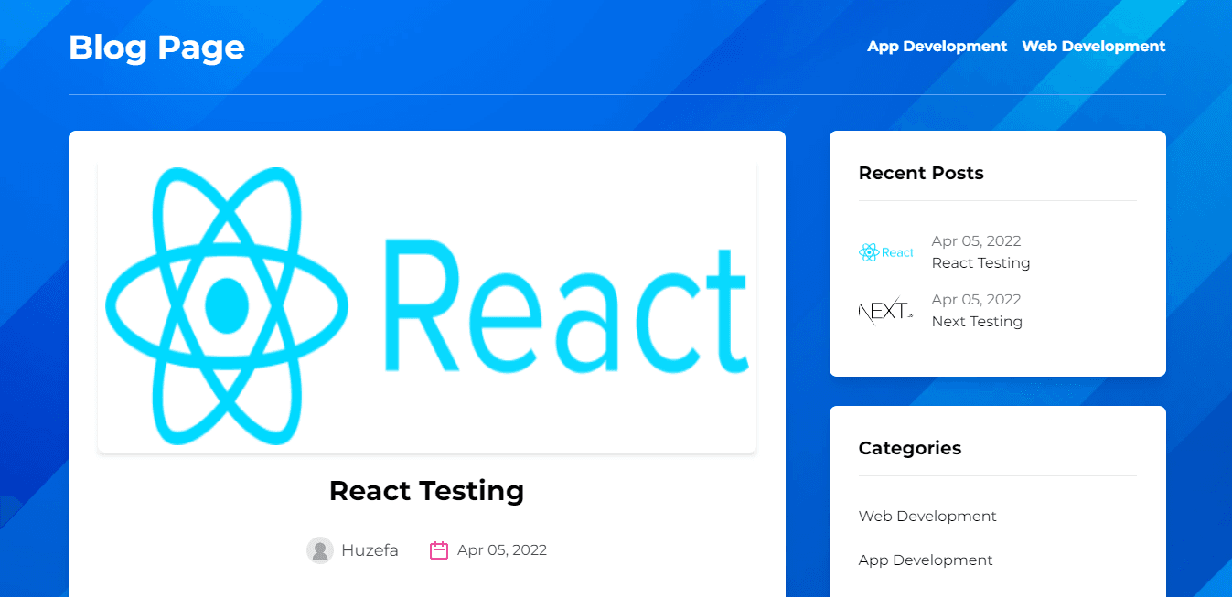This screenshot has width=1232, height=597.
Task: Open App Development under Categories
Action: [926, 560]
